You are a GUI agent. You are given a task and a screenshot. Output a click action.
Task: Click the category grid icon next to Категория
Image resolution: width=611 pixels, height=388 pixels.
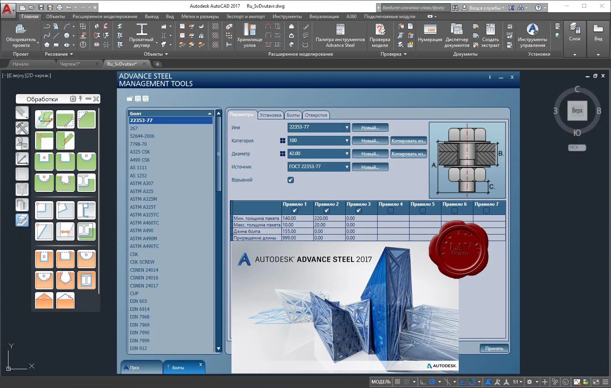[x=283, y=141]
